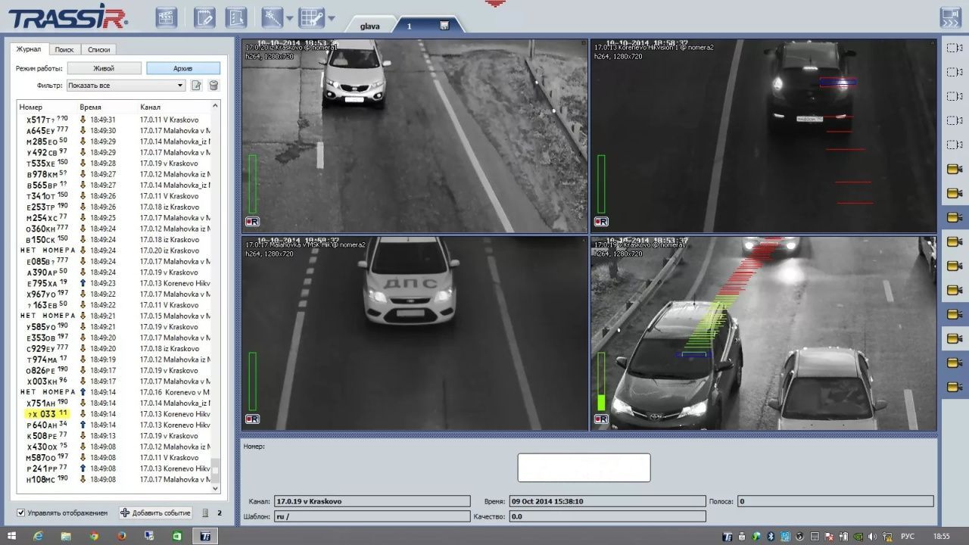969x545 pixels.
Task: Expand the arrow next to magic wand icon
Action: click(x=289, y=19)
